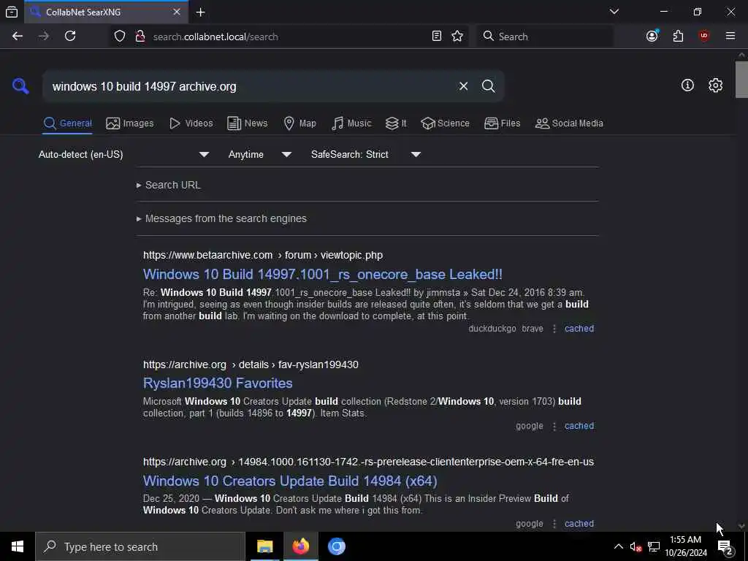The width and height of the screenshot is (748, 561).
Task: Switch to Videos category
Action: coord(191,123)
